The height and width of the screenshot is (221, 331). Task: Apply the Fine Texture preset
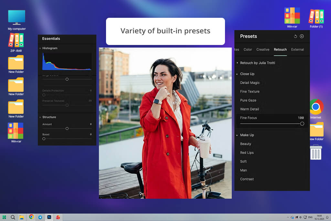click(250, 92)
